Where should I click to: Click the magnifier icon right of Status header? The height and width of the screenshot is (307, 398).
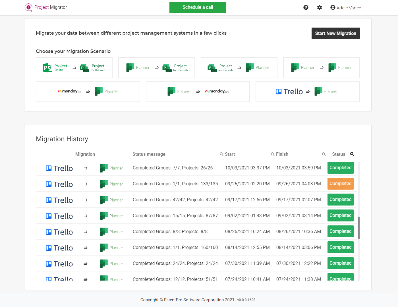352,154
